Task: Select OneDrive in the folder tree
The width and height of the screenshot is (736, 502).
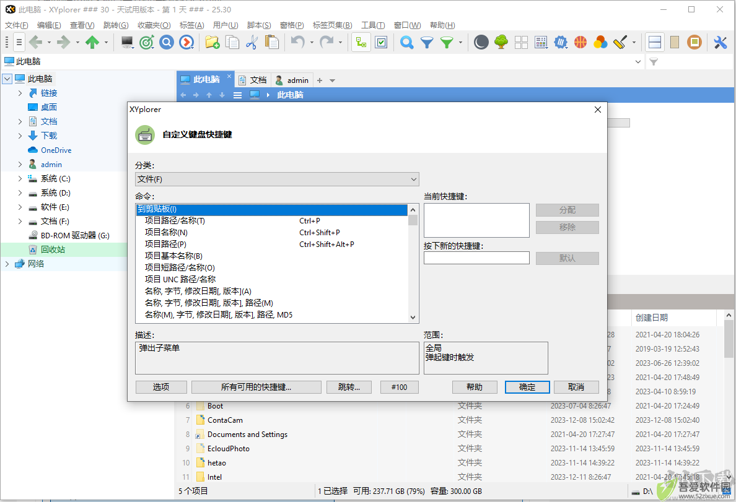Action: tap(56, 150)
